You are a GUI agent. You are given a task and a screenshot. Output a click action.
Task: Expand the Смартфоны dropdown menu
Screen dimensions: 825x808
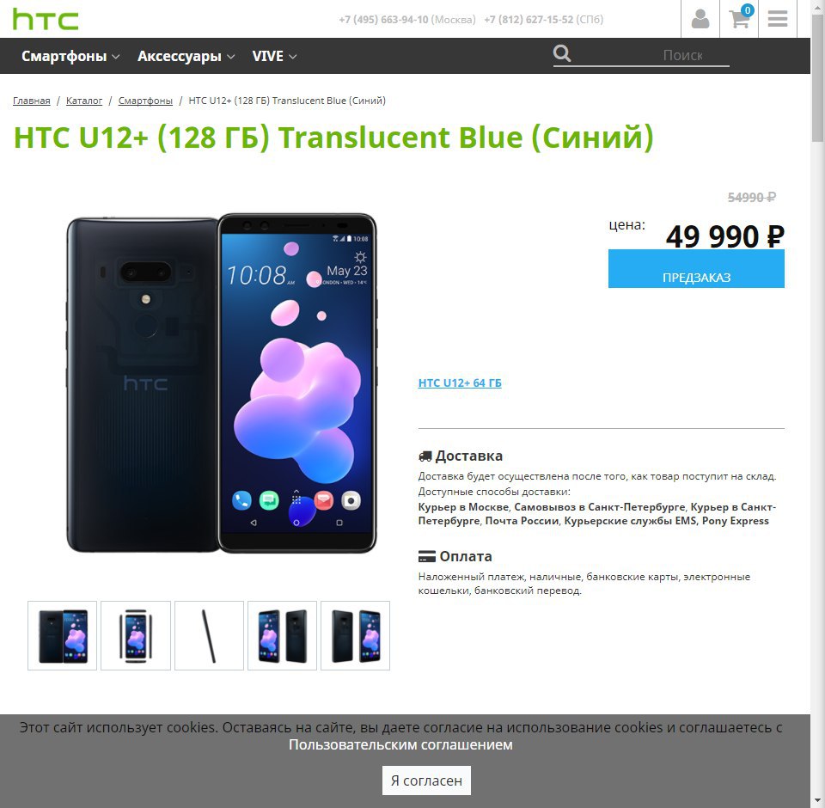pyautogui.click(x=70, y=56)
